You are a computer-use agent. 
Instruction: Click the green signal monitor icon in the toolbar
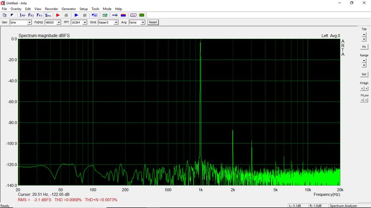click(142, 15)
